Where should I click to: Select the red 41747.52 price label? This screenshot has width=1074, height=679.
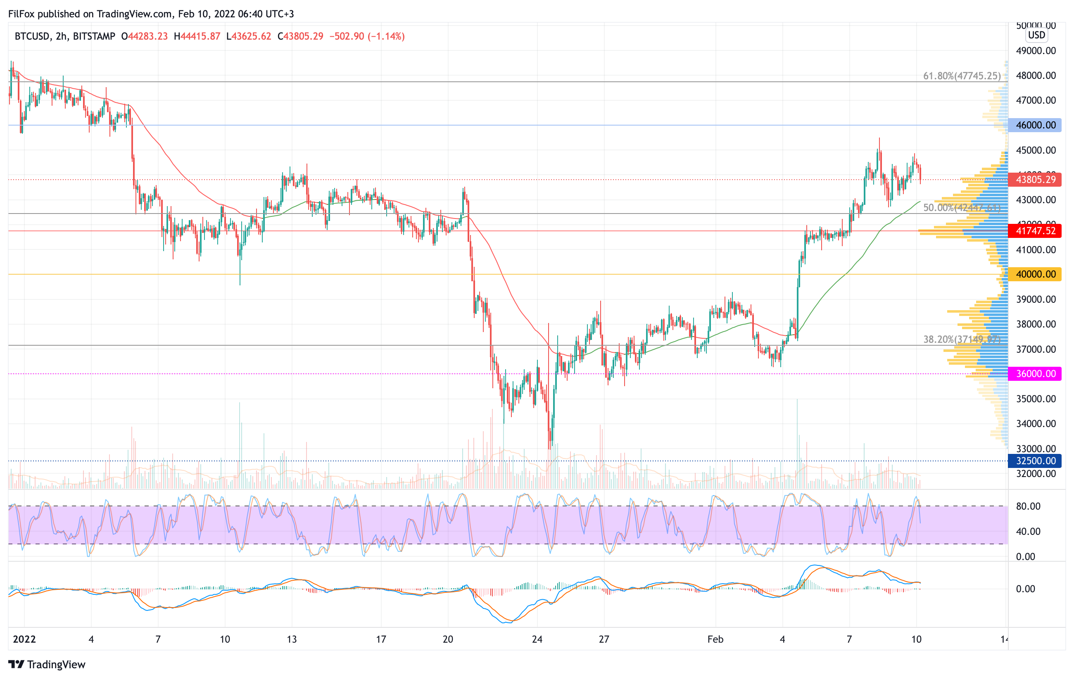point(1035,231)
